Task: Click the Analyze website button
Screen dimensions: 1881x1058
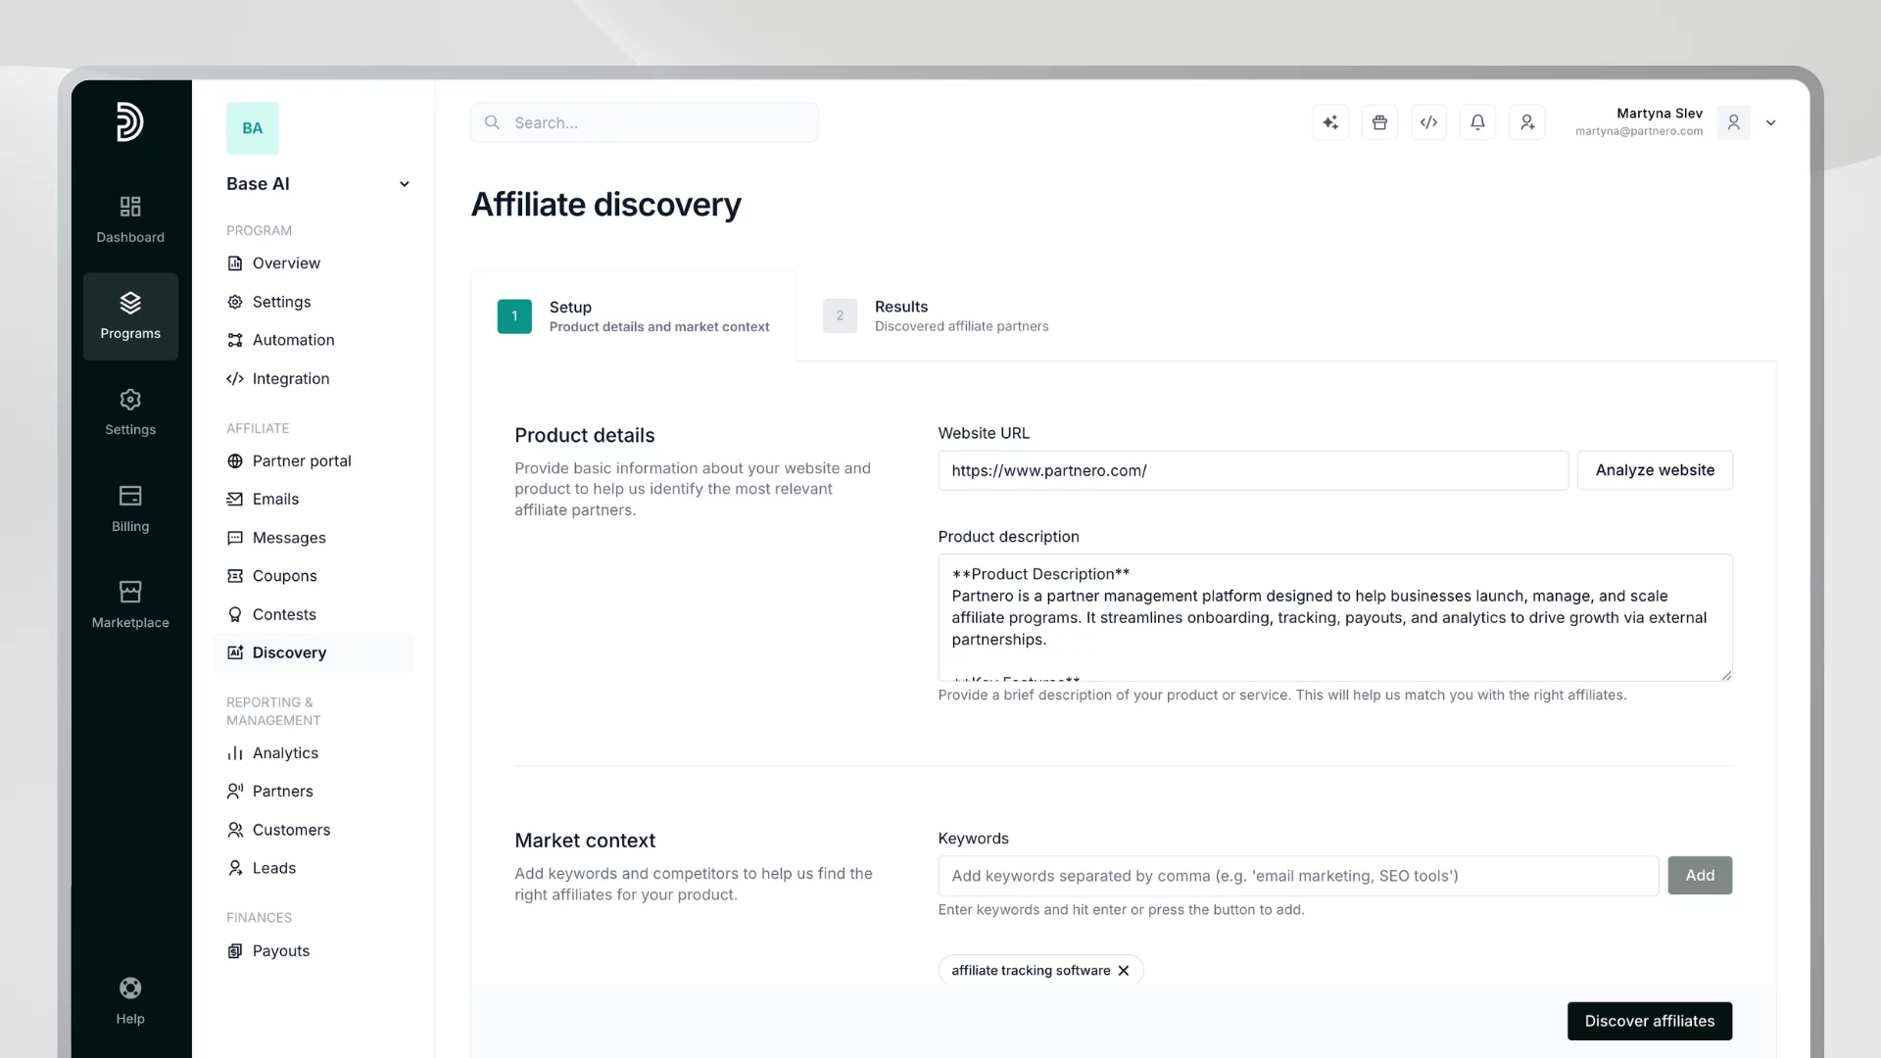Action: point(1654,470)
